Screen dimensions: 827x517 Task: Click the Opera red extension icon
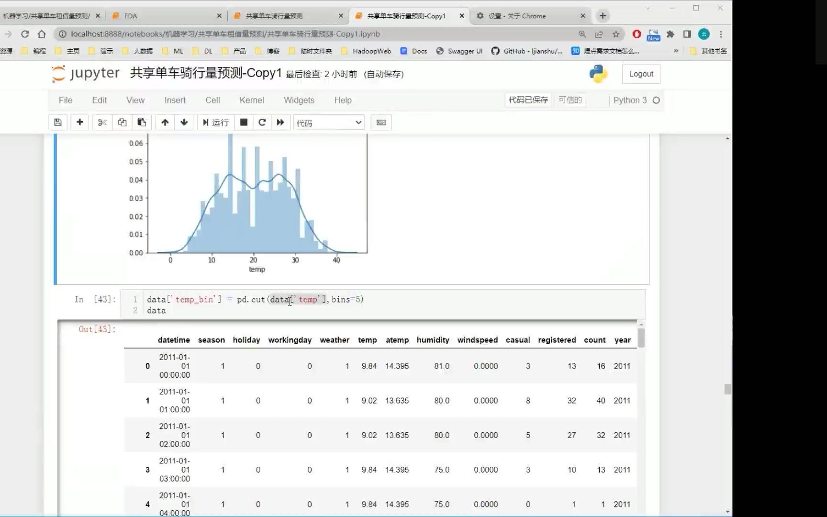click(637, 34)
